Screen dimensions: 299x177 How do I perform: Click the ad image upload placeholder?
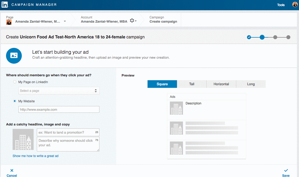point(23,139)
